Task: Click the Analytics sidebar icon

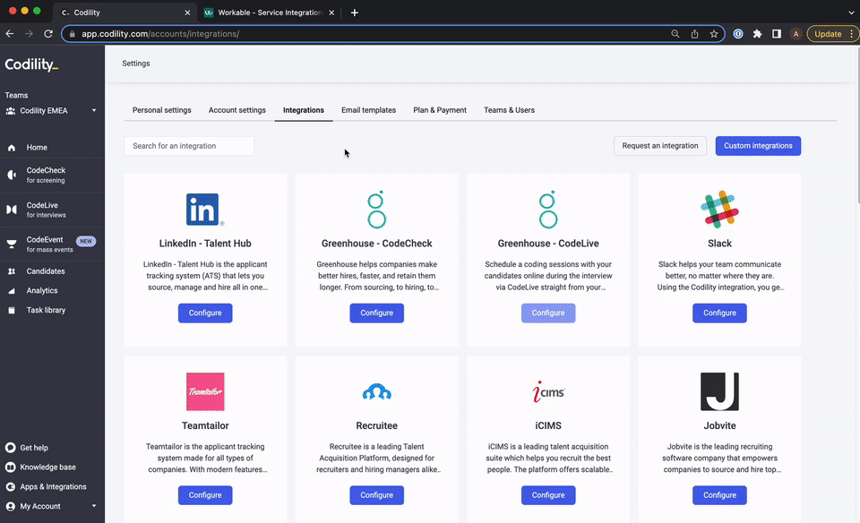Action: 12,291
